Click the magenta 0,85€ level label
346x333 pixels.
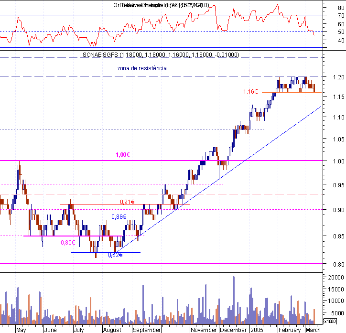coord(68,243)
